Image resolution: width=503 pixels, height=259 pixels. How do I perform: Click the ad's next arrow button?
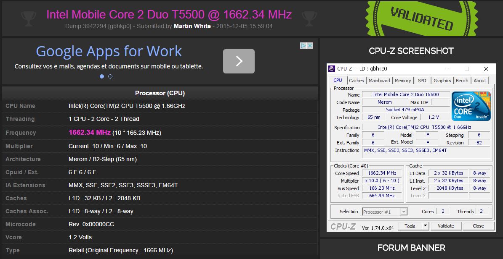[239, 61]
